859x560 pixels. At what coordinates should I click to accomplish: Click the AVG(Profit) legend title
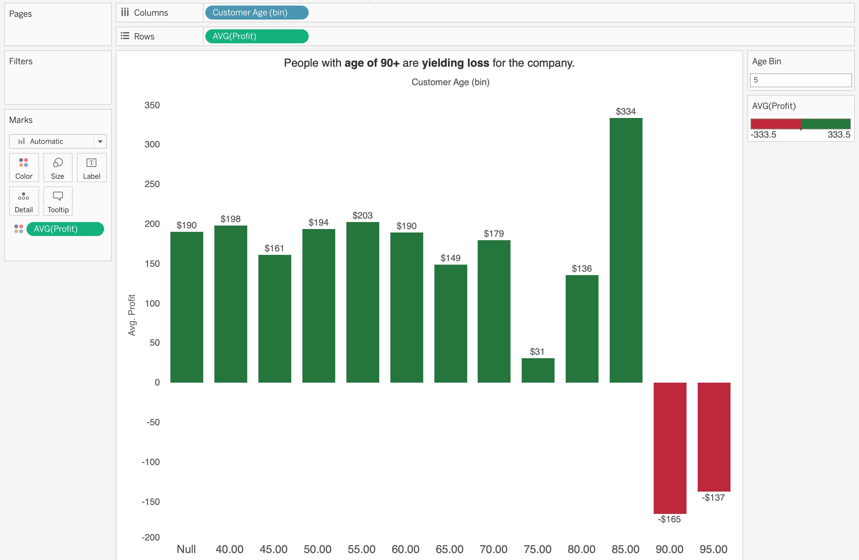tap(773, 106)
